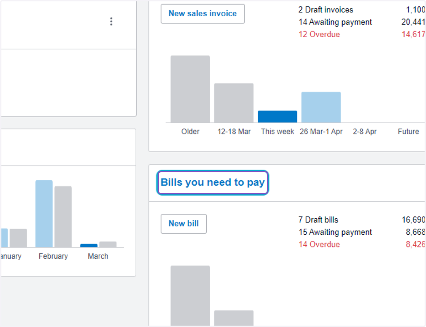Click the February axis label
Image resolution: width=426 pixels, height=327 pixels.
(53, 256)
